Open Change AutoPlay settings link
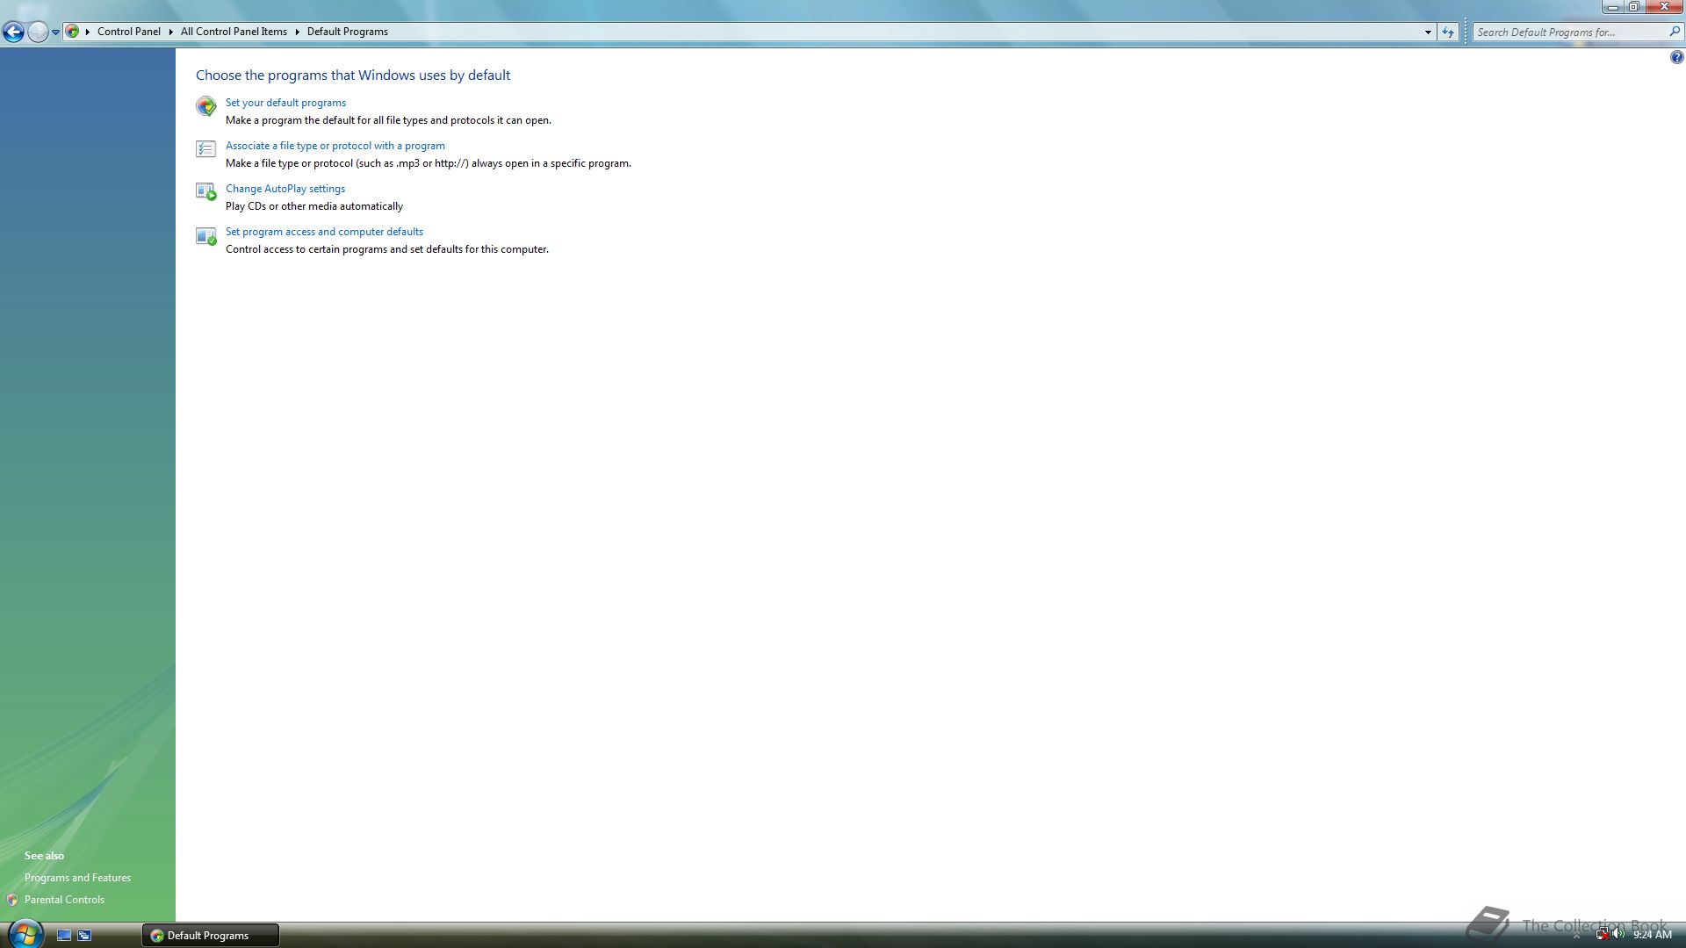Image resolution: width=1686 pixels, height=948 pixels. pyautogui.click(x=285, y=189)
